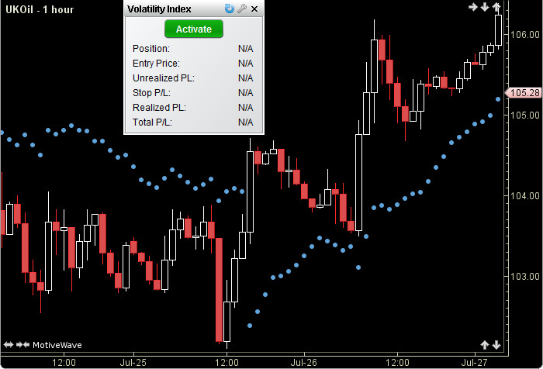Click the N/A value beside Entry Price
Viewport: 543px width, 369px height.
tap(246, 64)
